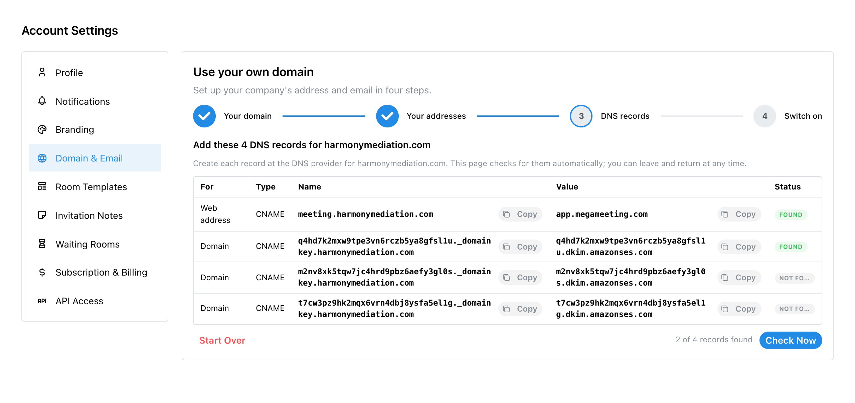Click the Room Templates layout icon
This screenshot has height=403, width=855.
coord(42,186)
